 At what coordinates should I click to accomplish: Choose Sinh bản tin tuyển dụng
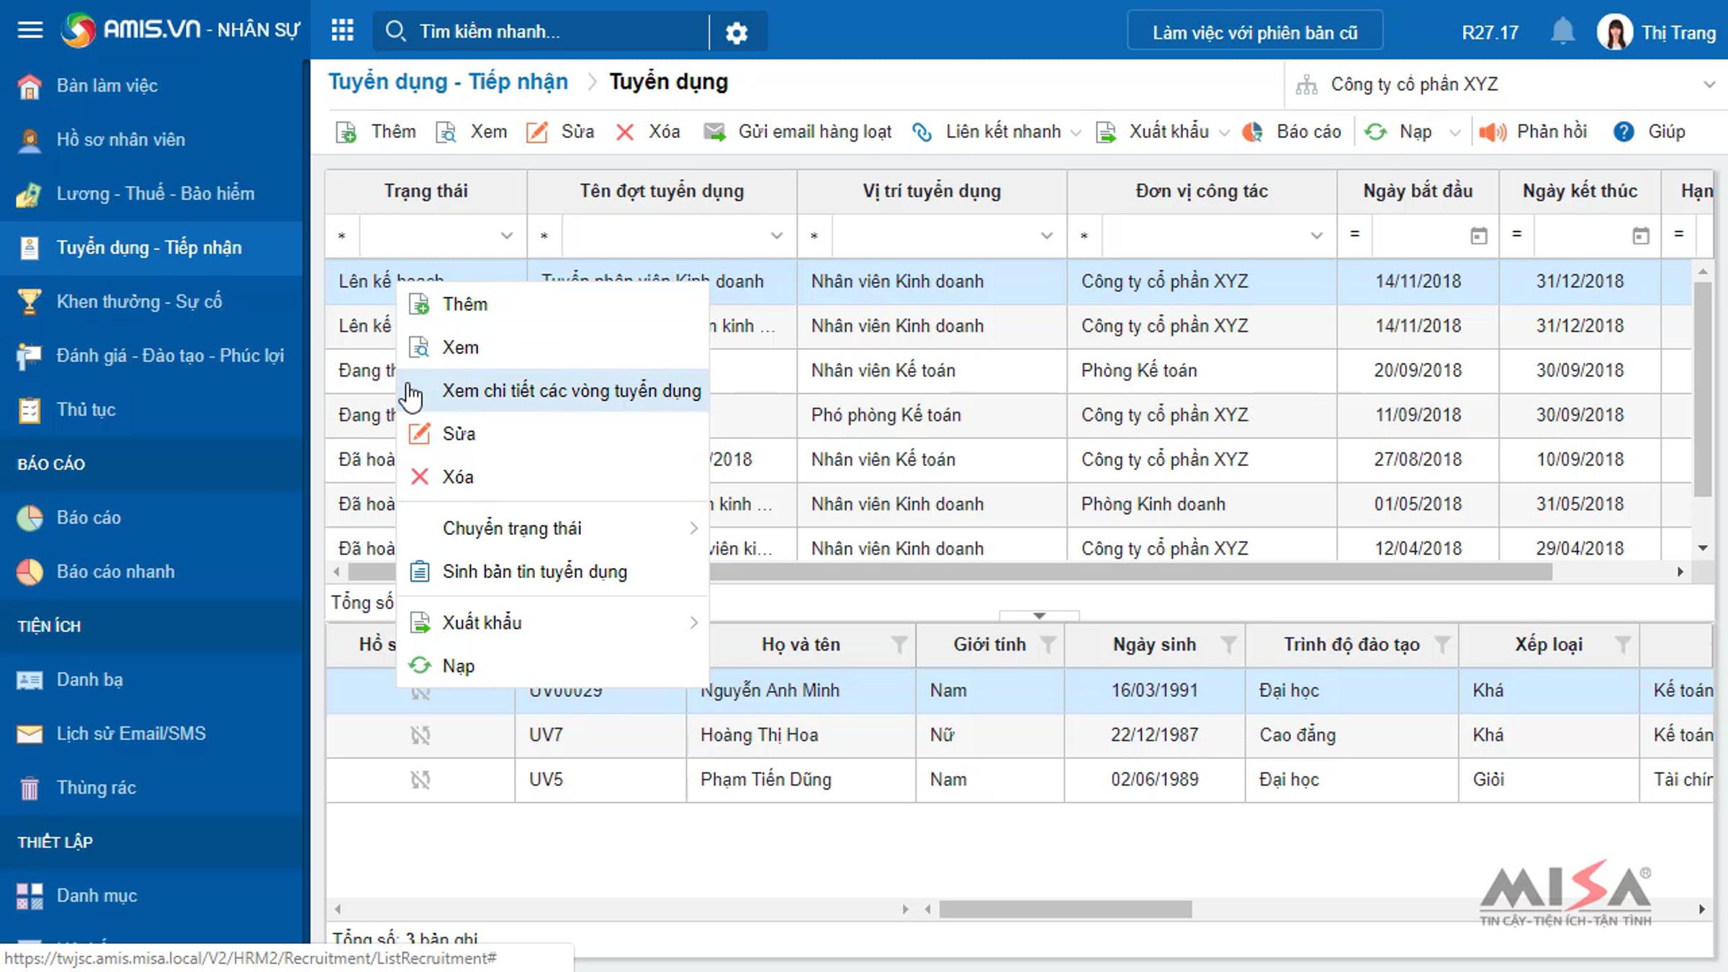552,572
